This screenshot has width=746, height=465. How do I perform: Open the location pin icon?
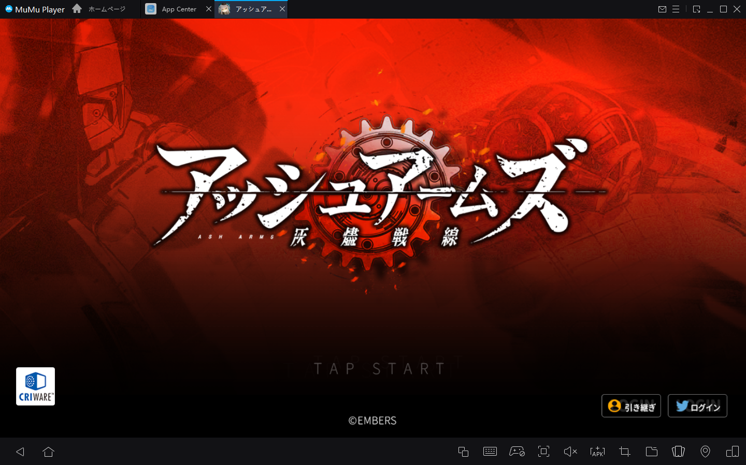[x=705, y=452]
